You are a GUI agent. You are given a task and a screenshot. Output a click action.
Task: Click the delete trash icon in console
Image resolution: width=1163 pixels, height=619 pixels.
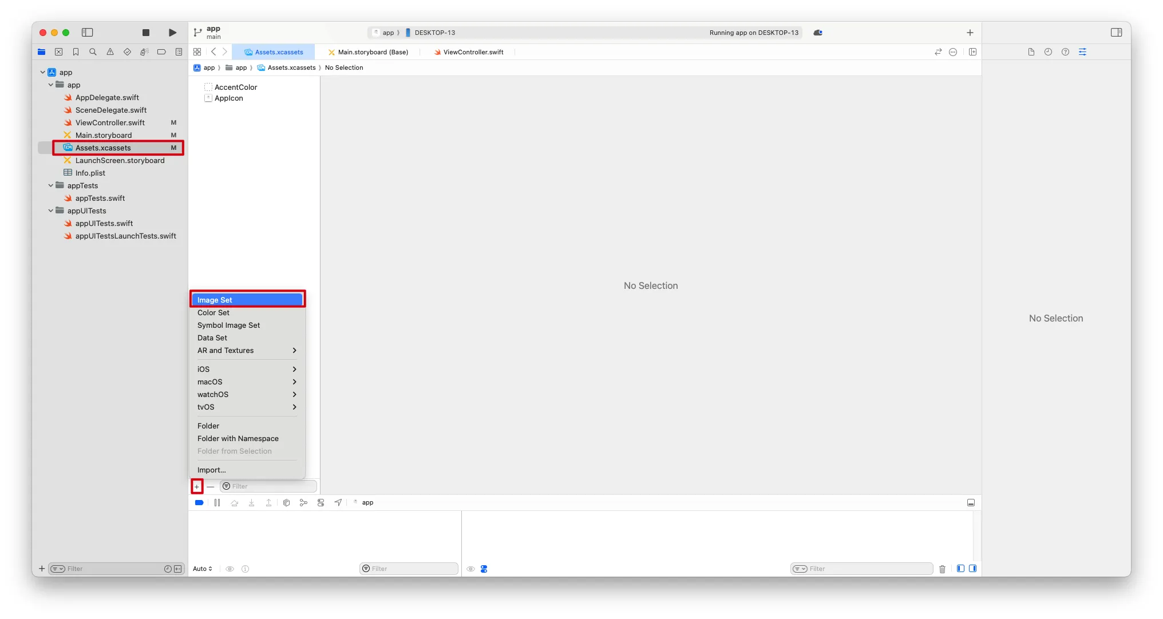[942, 569]
